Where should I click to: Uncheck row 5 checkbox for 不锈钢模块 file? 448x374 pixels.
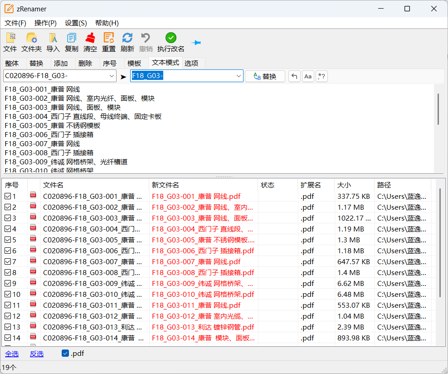click(7, 240)
